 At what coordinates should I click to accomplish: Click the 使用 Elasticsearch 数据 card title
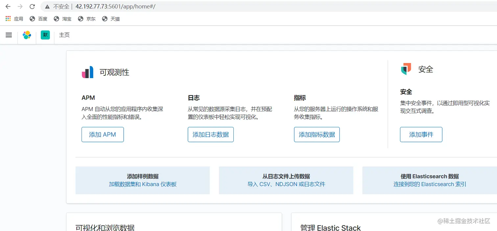430,176
